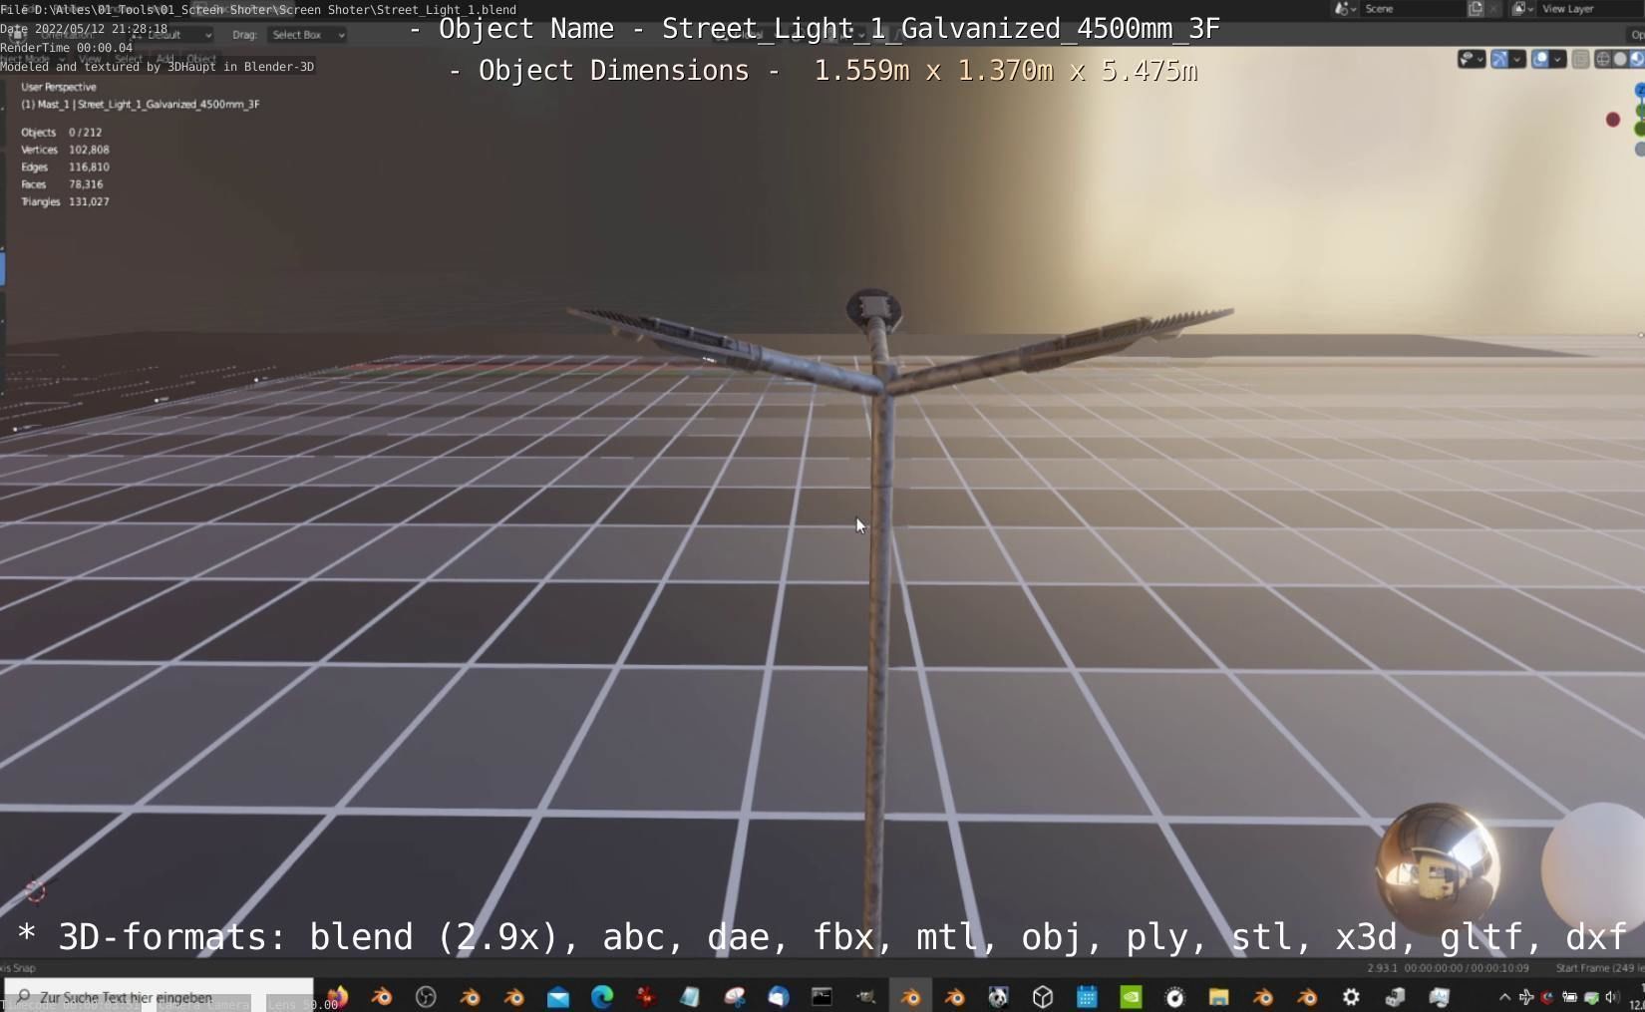1645x1012 pixels.
Task: Create a new scene with the copy icon
Action: click(x=1476, y=9)
